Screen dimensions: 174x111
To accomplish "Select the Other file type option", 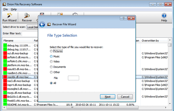I will 55,72.
